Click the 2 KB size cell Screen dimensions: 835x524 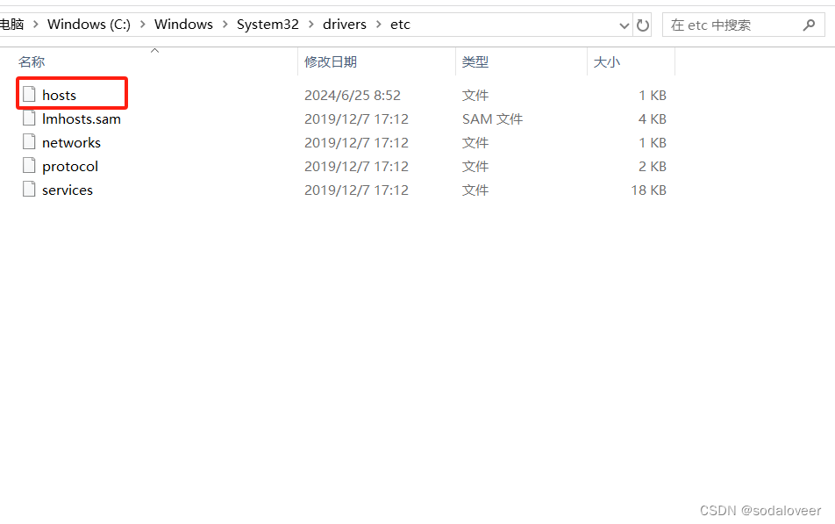[x=653, y=166]
